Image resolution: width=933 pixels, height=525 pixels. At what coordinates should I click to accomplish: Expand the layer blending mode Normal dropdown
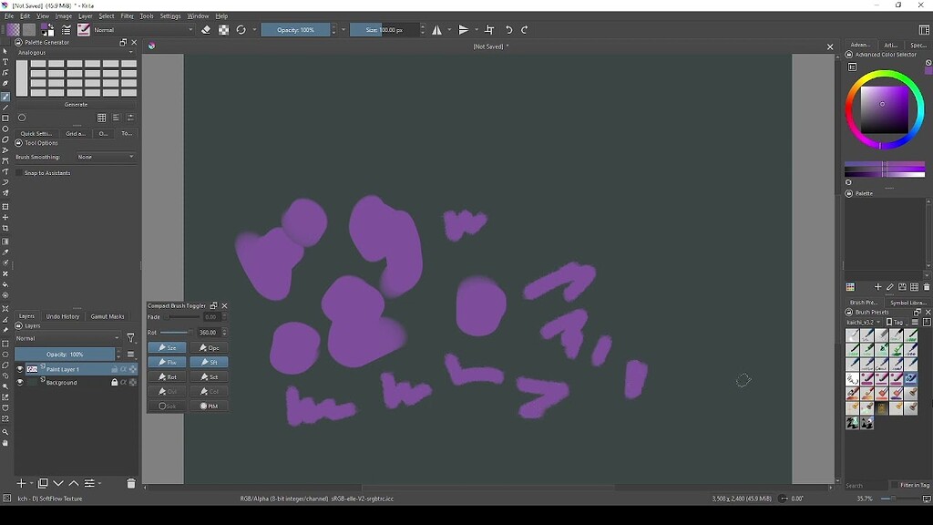point(67,338)
